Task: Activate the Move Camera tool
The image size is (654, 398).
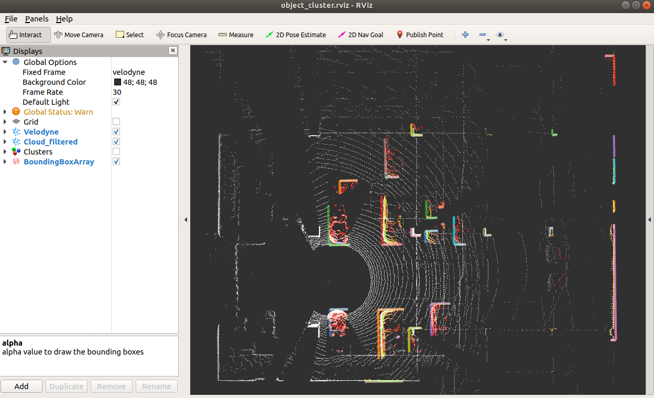Action: point(79,35)
